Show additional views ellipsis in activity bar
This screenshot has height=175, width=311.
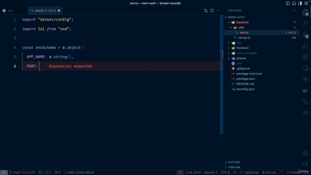[306, 124]
